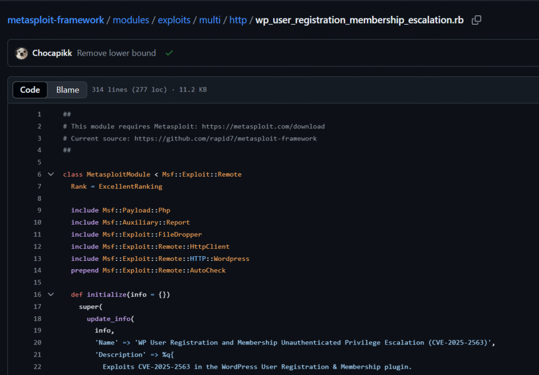Click 'prepend Msf::Exploit::Remote::AutoCheck' line
Screen dimensions: 539x375
148,271
